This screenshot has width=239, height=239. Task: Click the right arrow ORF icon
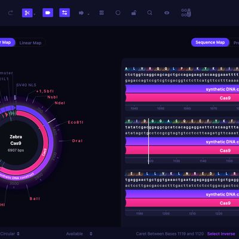click(x=81, y=13)
